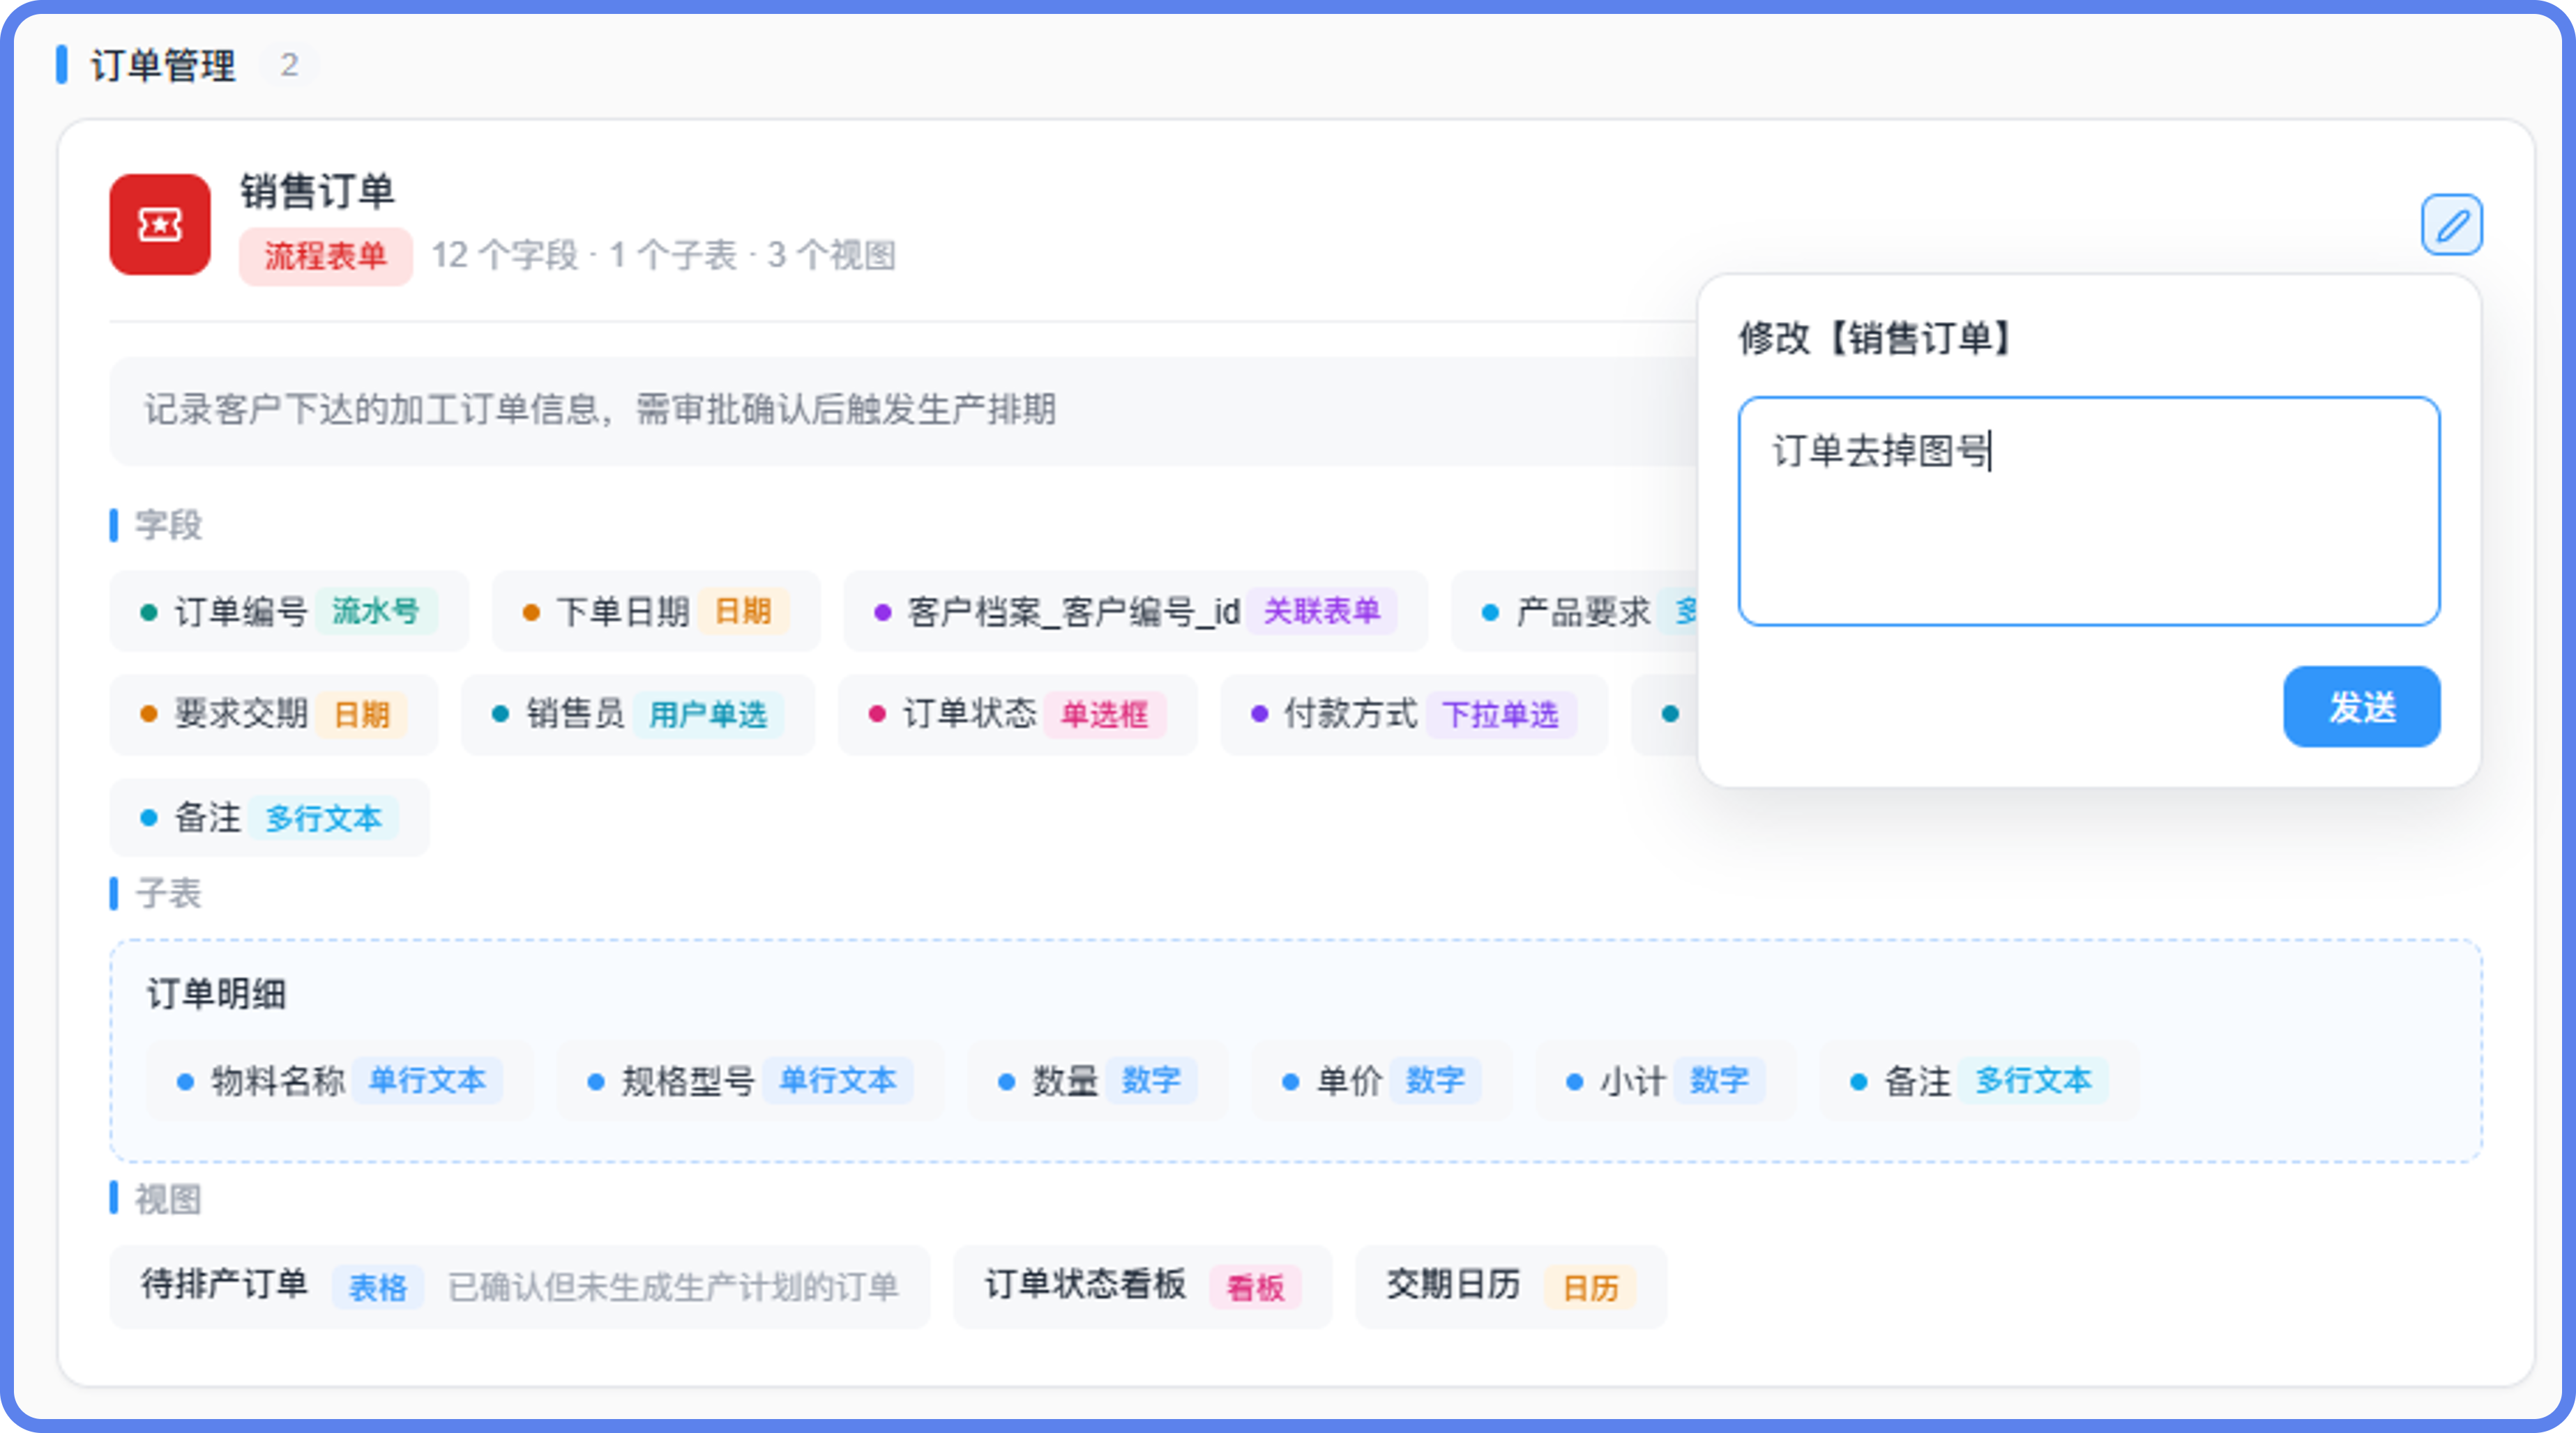The image size is (2576, 1433).
Task: Select the 单价 subtable field
Action: (1381, 1080)
